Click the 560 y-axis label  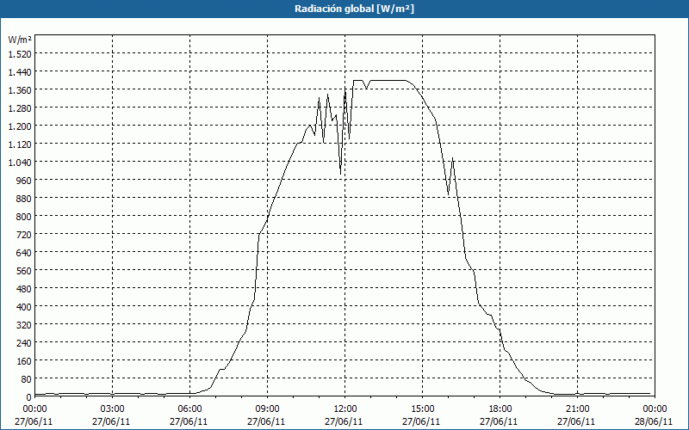coord(24,271)
